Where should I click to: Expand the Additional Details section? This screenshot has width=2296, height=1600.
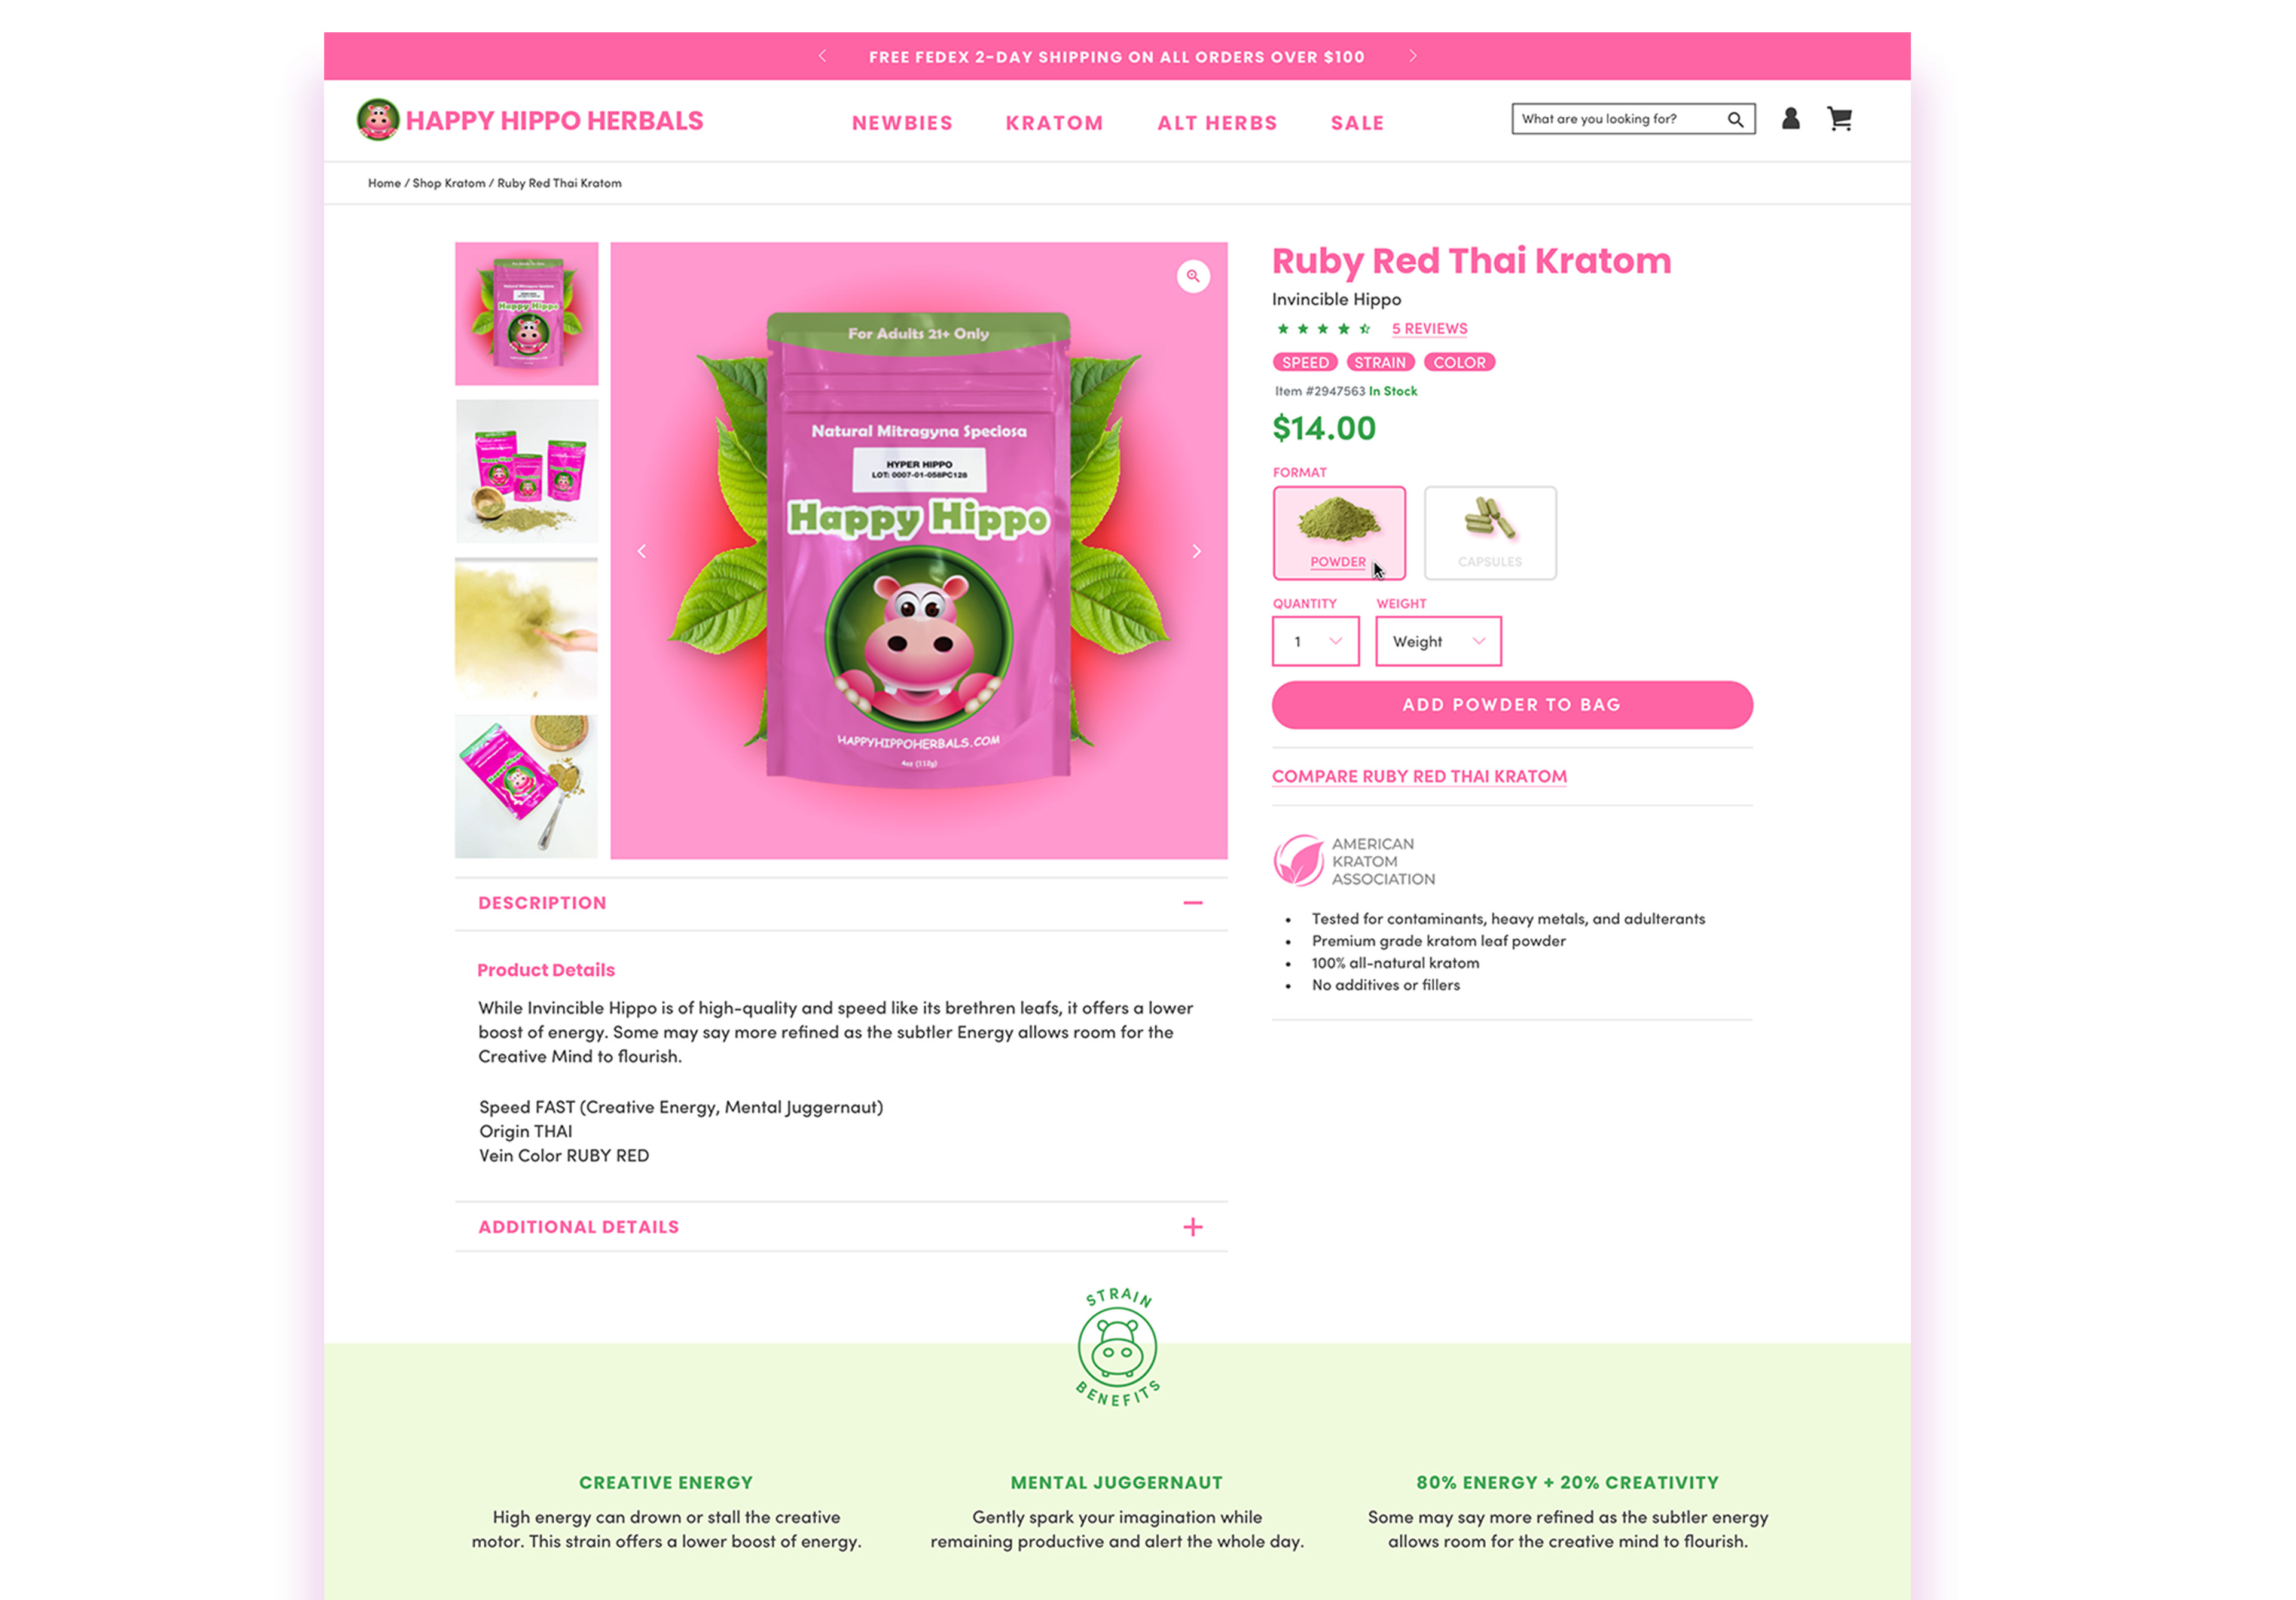(x=1192, y=1227)
